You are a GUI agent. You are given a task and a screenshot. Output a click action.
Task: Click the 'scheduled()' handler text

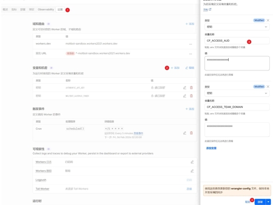coord(75,129)
